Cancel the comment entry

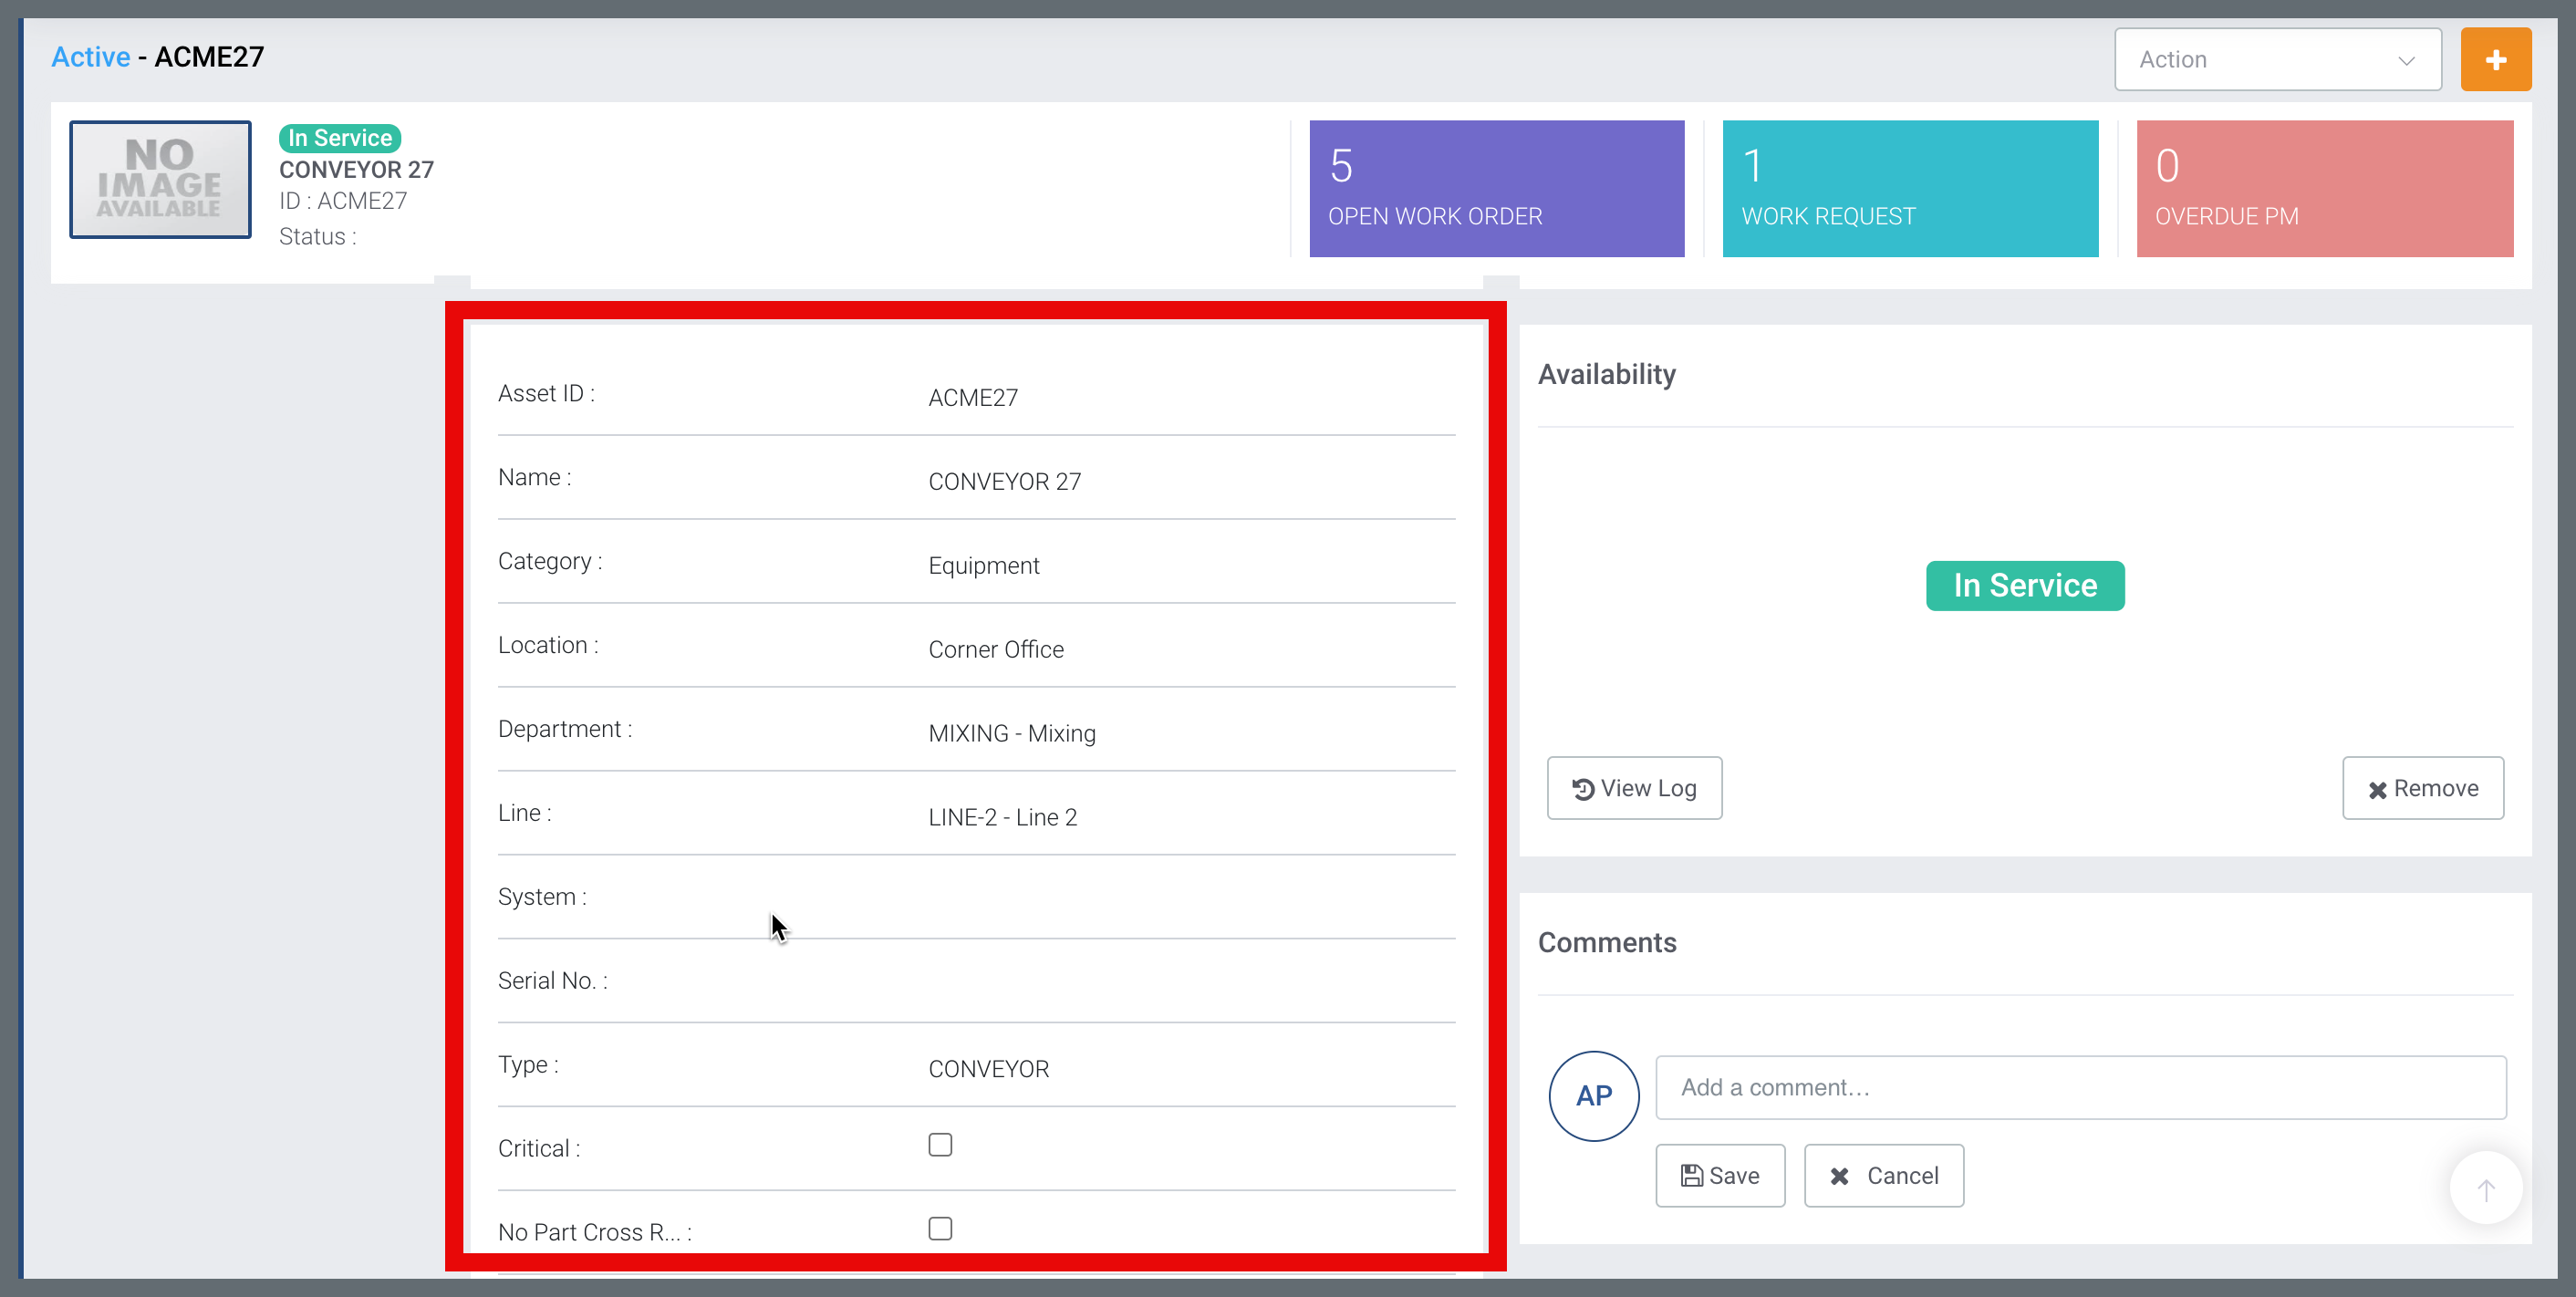[1883, 1175]
